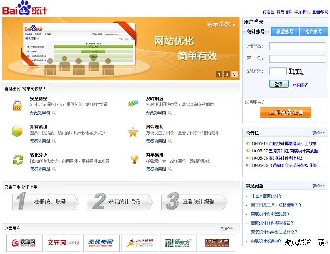Switch to banner slide 2

coord(227,74)
